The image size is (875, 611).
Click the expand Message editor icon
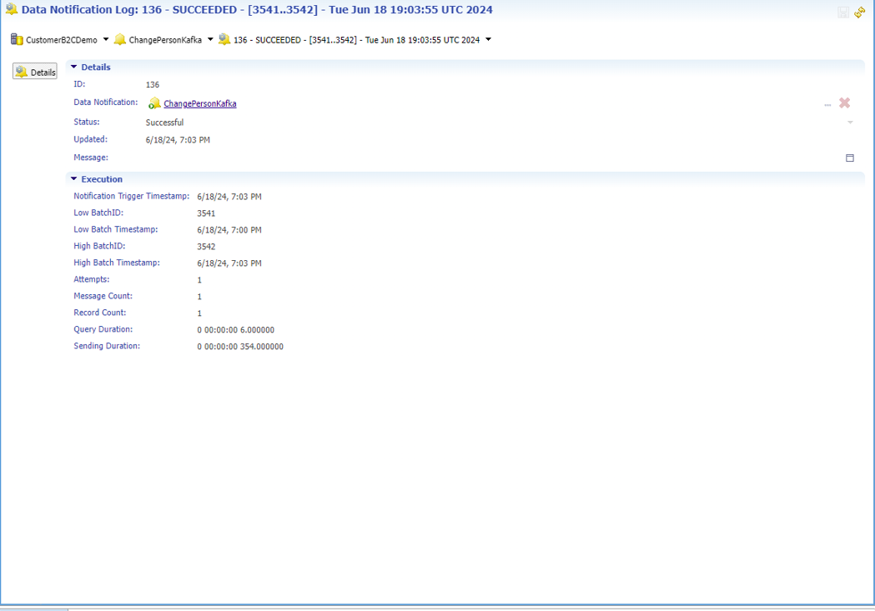[x=850, y=158]
